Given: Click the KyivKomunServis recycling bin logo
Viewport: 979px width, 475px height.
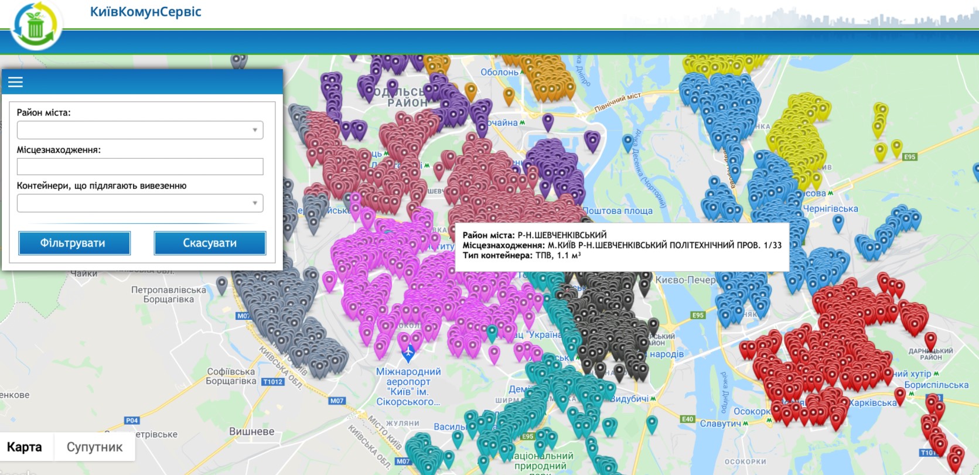Looking at the screenshot, I should click(x=36, y=26).
